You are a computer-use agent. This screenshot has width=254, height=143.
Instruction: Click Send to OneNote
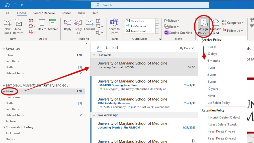(x=178, y=32)
